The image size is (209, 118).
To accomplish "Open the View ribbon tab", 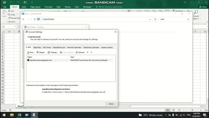I will [77, 7].
